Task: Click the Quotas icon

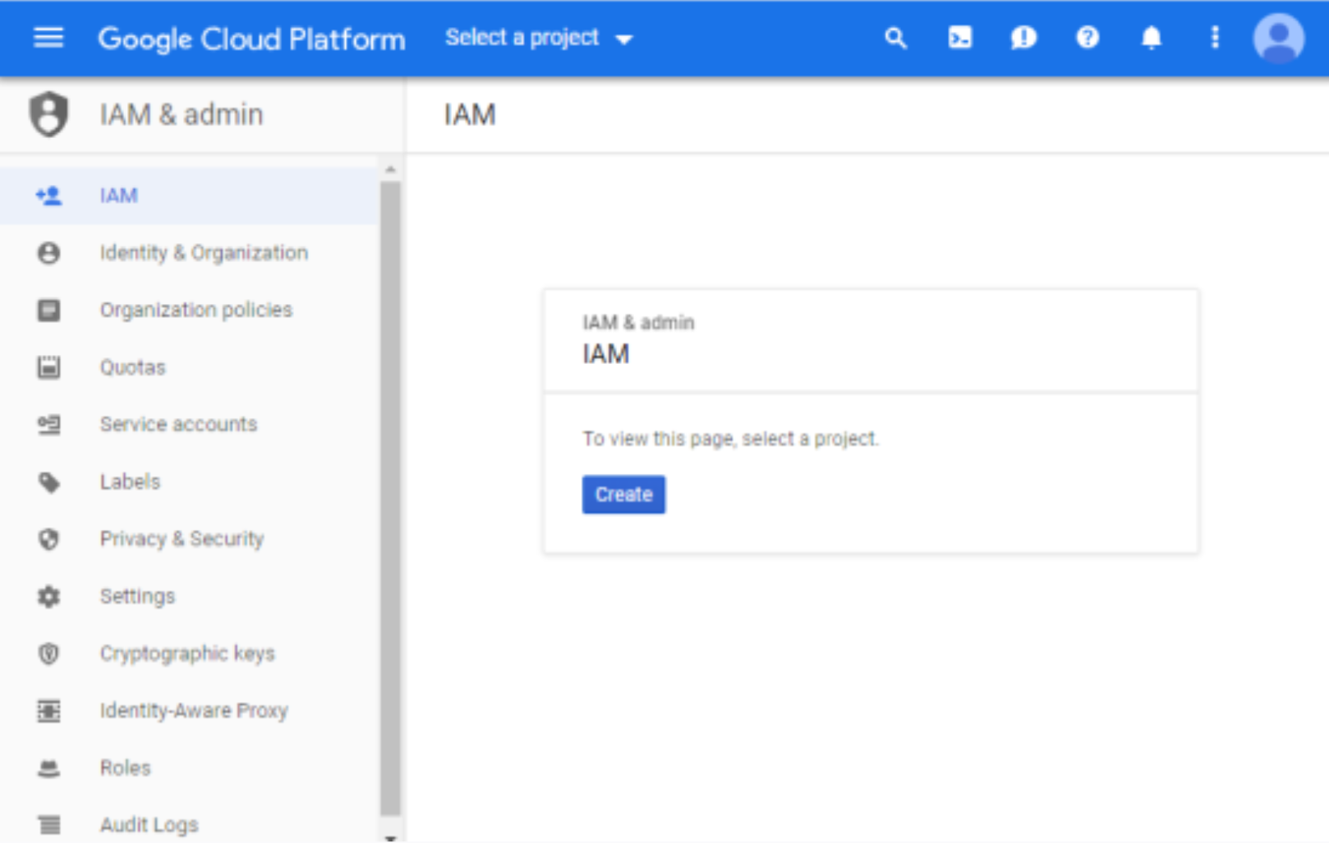Action: point(48,367)
